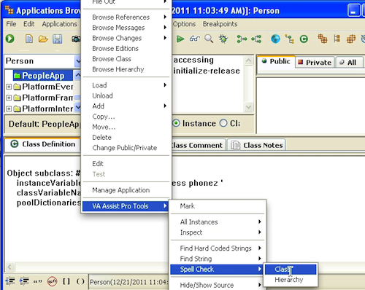Click the indent lines icon in bottom bar
The image size is (365, 290).
[24, 281]
